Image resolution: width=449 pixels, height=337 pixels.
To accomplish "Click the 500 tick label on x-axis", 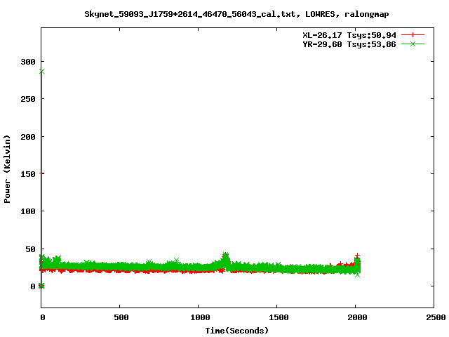I will [x=121, y=317].
